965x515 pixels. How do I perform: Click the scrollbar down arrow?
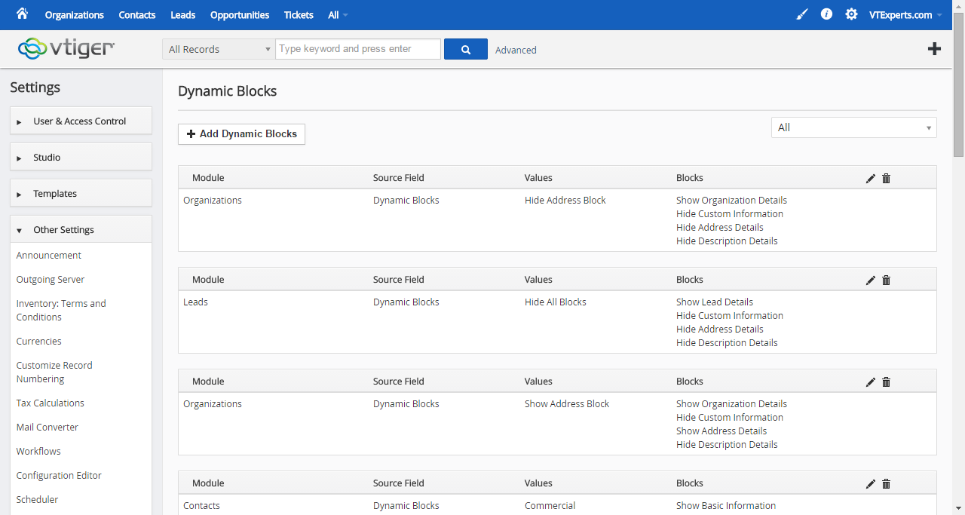(x=958, y=508)
